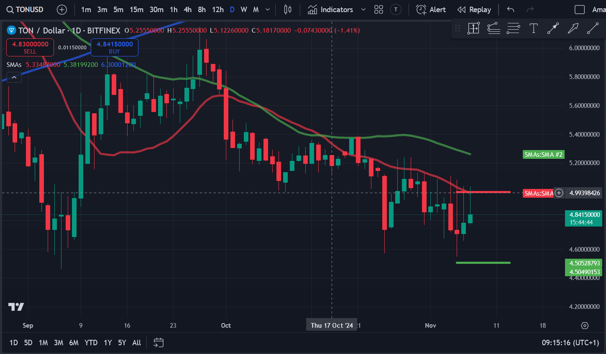Set date range to 6M

74,343
